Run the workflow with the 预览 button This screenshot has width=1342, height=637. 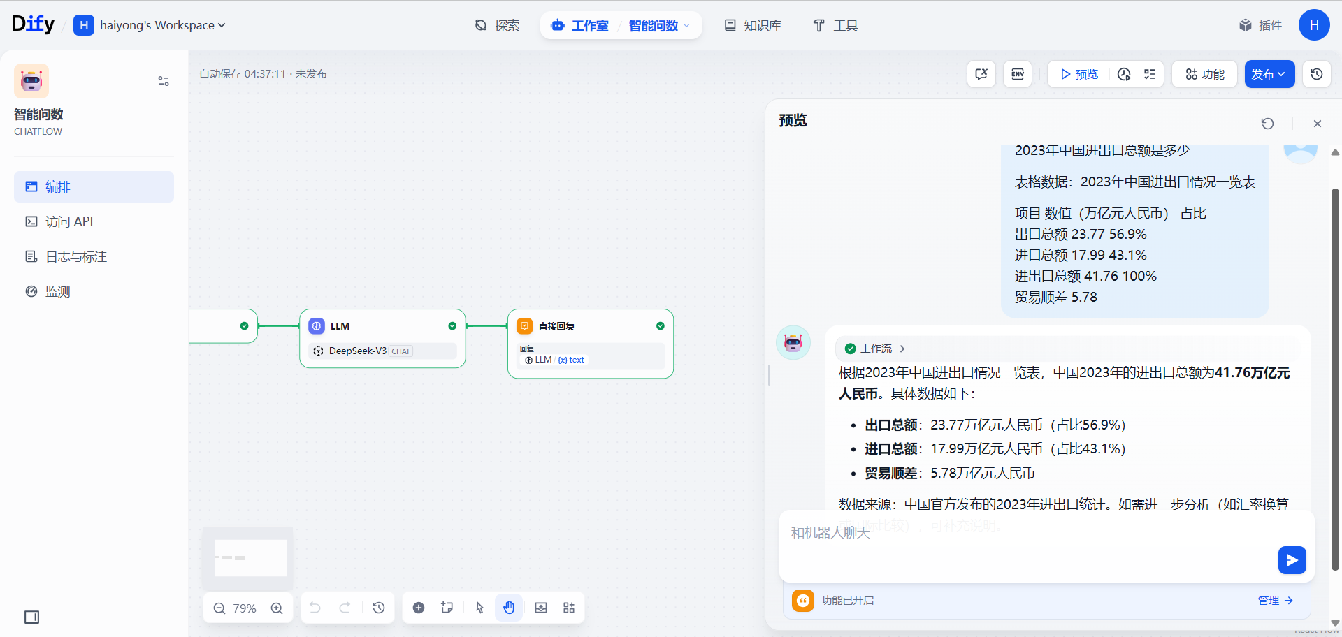coord(1078,74)
